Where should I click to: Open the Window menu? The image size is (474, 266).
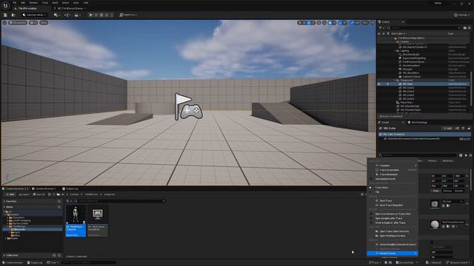33,3
